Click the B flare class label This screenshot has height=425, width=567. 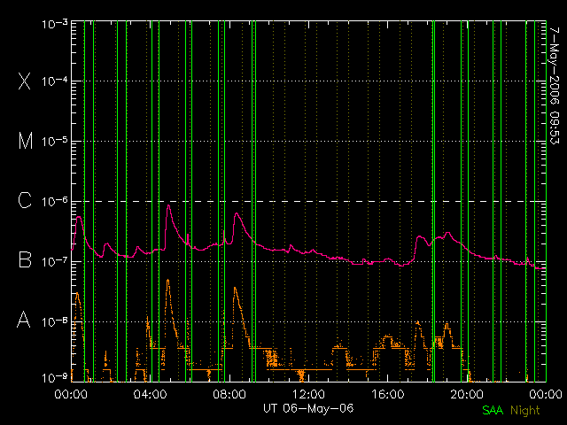(25, 259)
